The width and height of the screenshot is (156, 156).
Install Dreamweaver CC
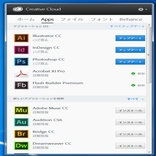[130, 146]
